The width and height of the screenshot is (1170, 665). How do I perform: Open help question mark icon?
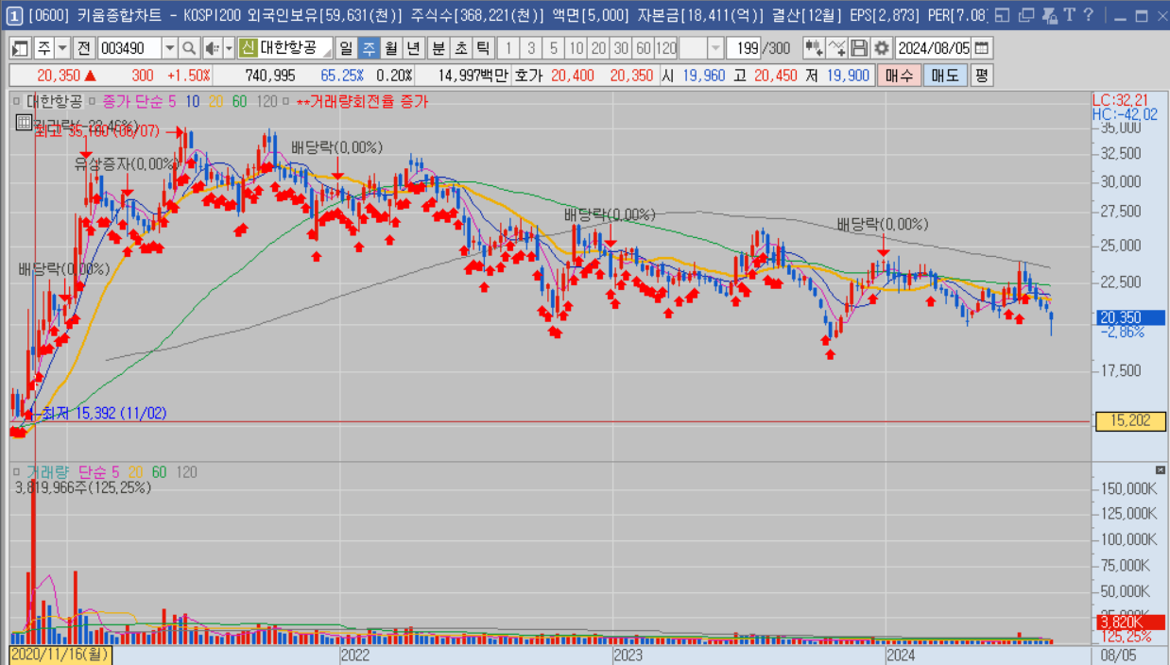coord(1088,15)
